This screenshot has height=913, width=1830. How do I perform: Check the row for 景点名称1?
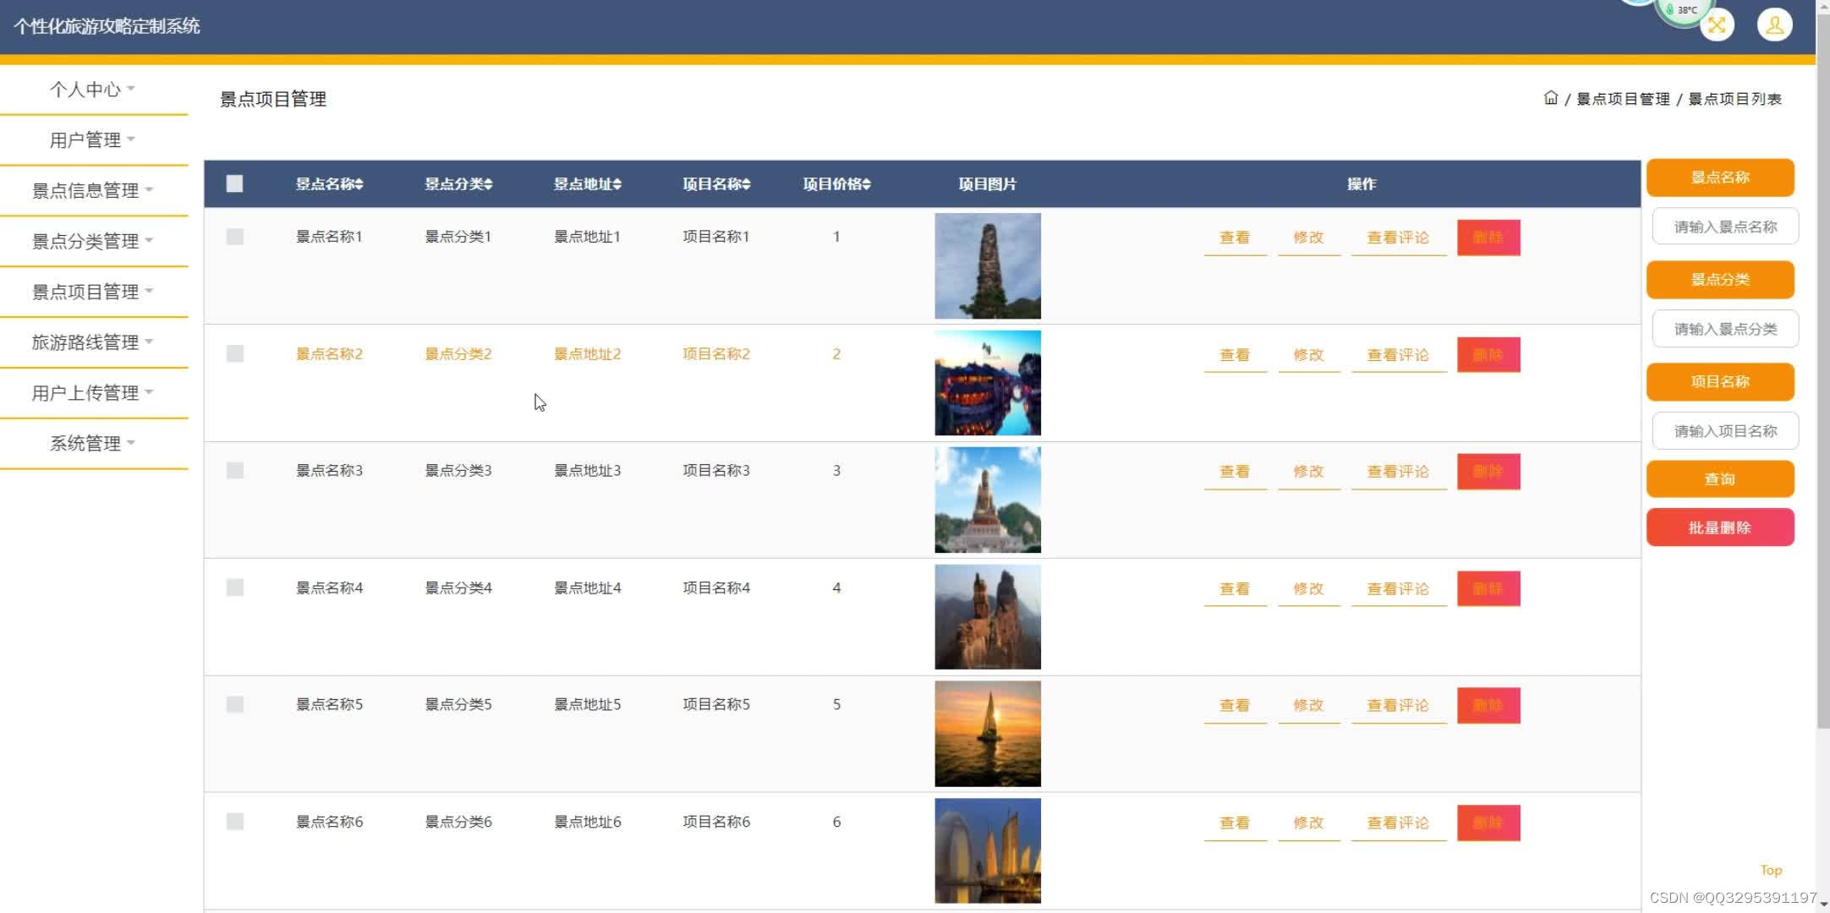[x=234, y=237]
